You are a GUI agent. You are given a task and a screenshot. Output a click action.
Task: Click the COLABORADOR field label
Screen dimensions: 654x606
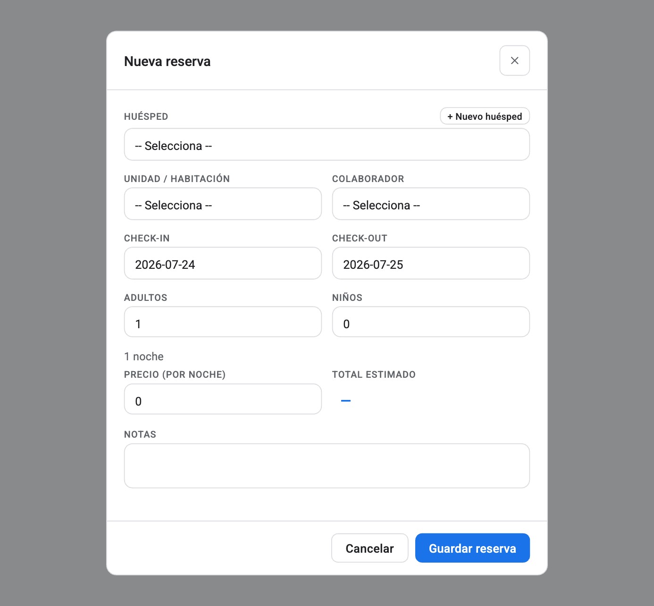coord(368,179)
